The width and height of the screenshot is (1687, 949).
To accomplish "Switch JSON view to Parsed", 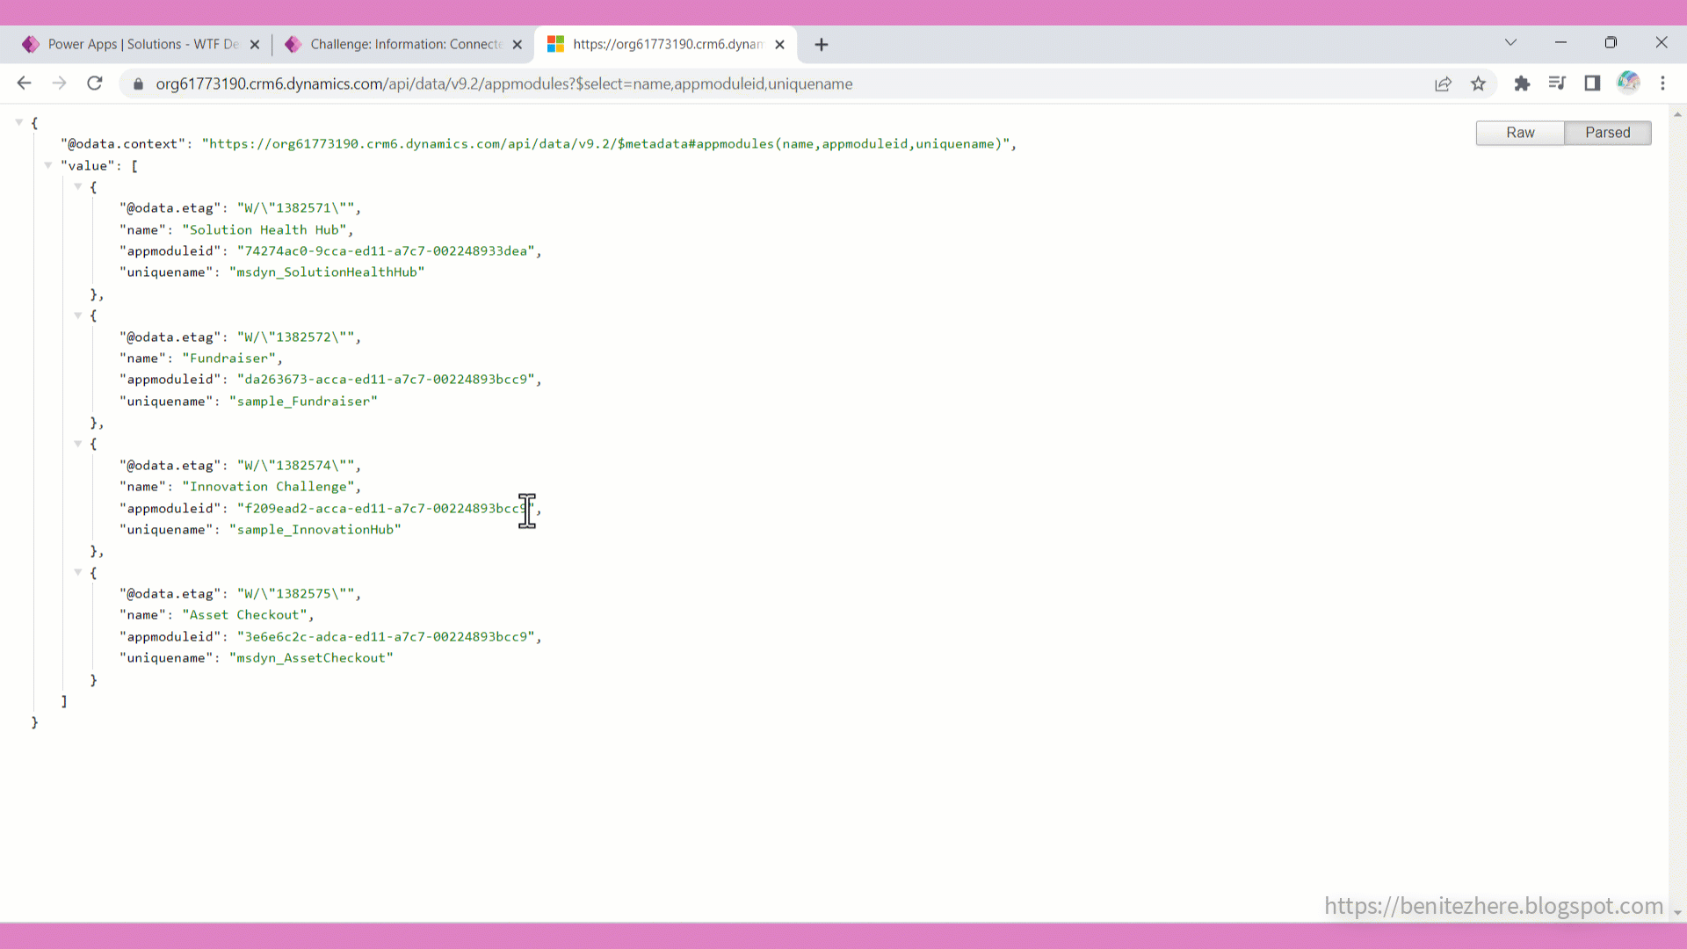I will [1607, 133].
